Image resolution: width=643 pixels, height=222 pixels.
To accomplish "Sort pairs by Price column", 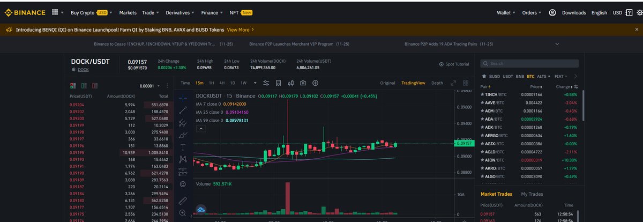I will [537, 86].
